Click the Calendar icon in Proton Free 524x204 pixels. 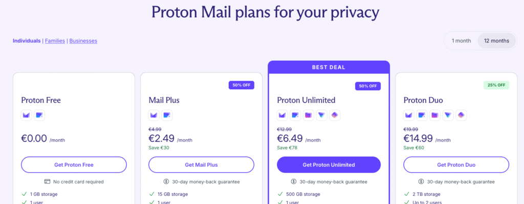point(39,115)
